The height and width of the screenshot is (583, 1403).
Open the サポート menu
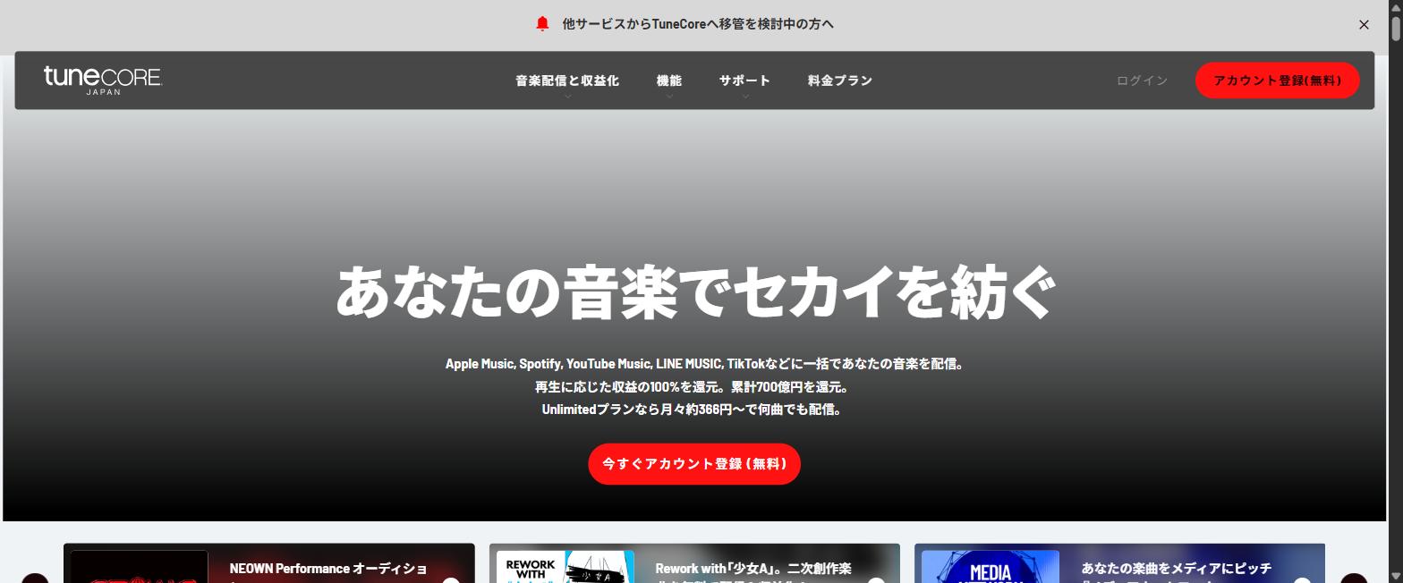tap(744, 80)
